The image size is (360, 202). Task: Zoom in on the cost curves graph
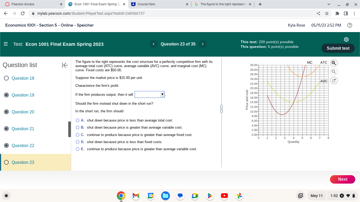coord(334,63)
